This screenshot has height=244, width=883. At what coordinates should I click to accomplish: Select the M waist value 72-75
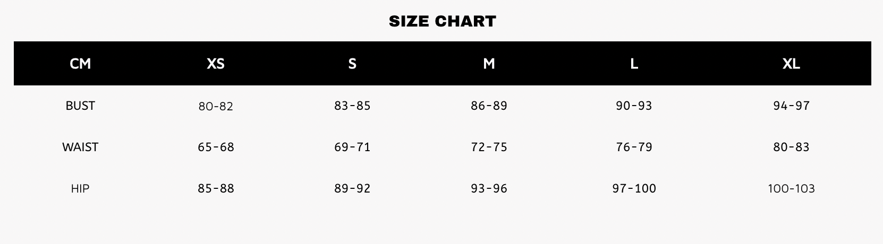pos(489,147)
